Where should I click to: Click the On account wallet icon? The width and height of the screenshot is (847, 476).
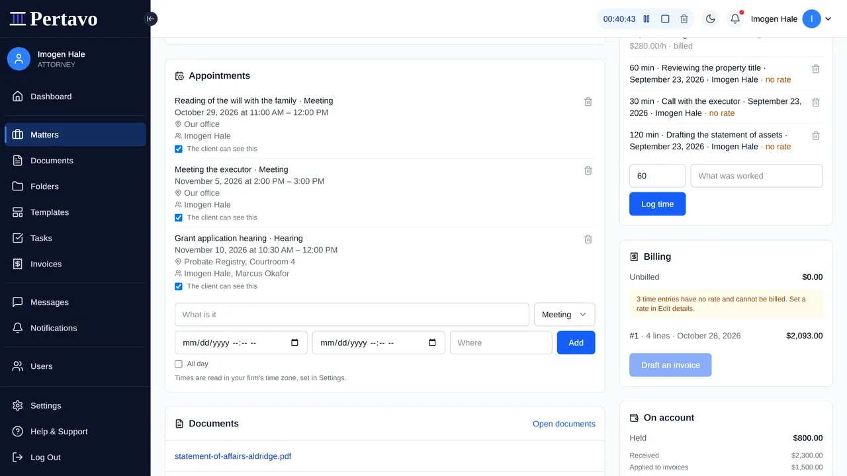click(634, 418)
